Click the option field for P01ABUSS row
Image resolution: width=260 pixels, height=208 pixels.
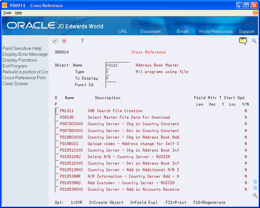point(57,144)
